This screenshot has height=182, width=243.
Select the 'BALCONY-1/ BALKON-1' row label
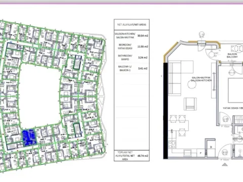pyautogui.click(x=125, y=68)
